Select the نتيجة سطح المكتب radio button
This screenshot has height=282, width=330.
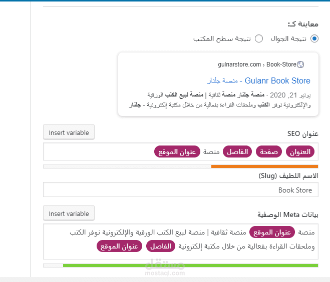[259, 38]
